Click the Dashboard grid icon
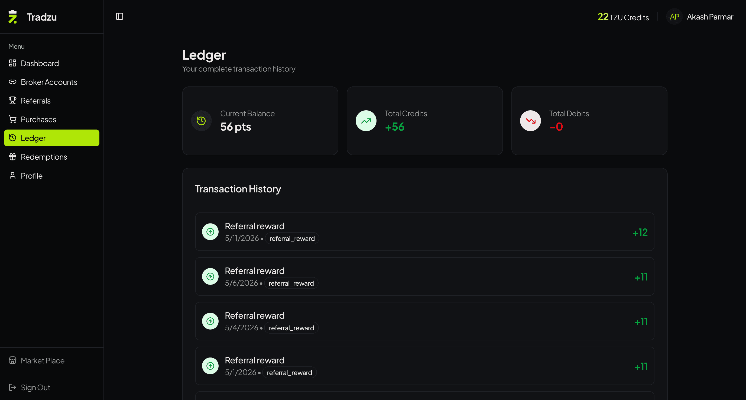 pyautogui.click(x=12, y=63)
